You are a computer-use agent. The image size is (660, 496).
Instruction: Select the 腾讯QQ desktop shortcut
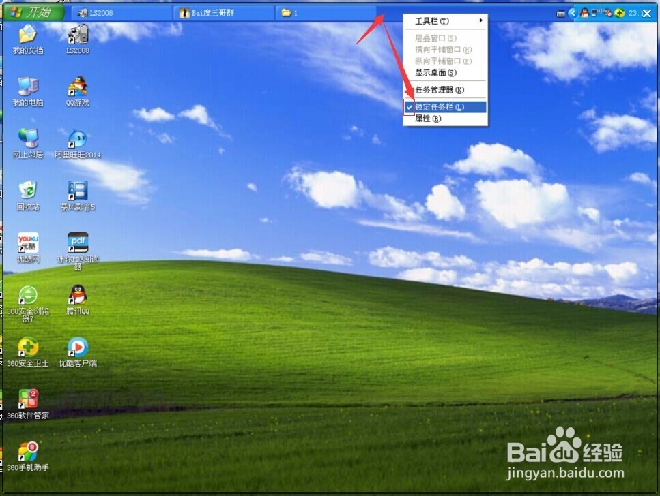click(78, 300)
